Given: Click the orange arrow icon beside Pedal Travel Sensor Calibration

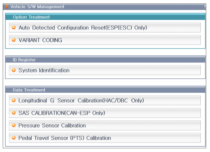Looking at the screenshot, I should (14, 138).
